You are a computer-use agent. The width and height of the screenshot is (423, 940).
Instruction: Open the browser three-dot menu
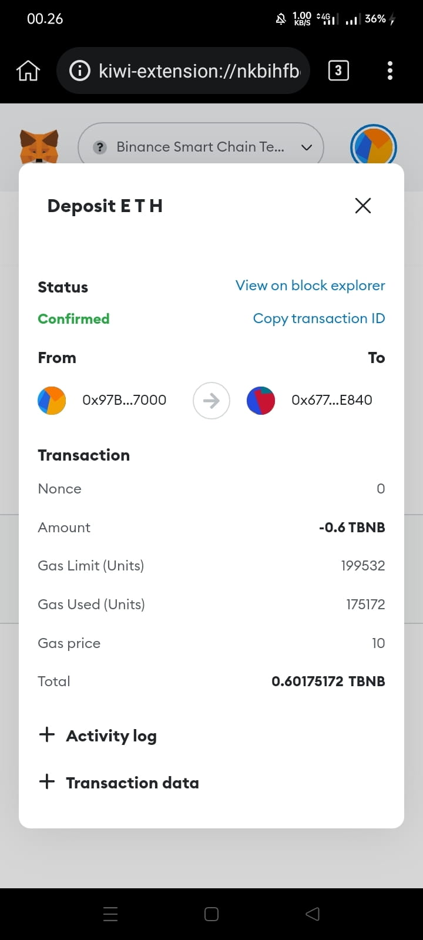click(390, 71)
